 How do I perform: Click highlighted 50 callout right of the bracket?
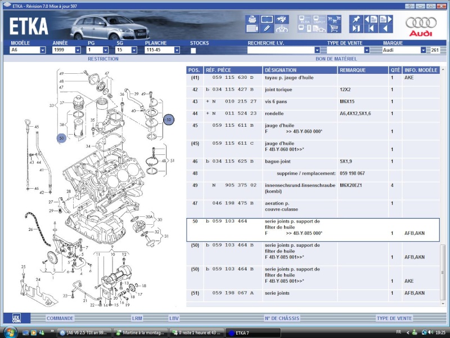click(x=168, y=119)
